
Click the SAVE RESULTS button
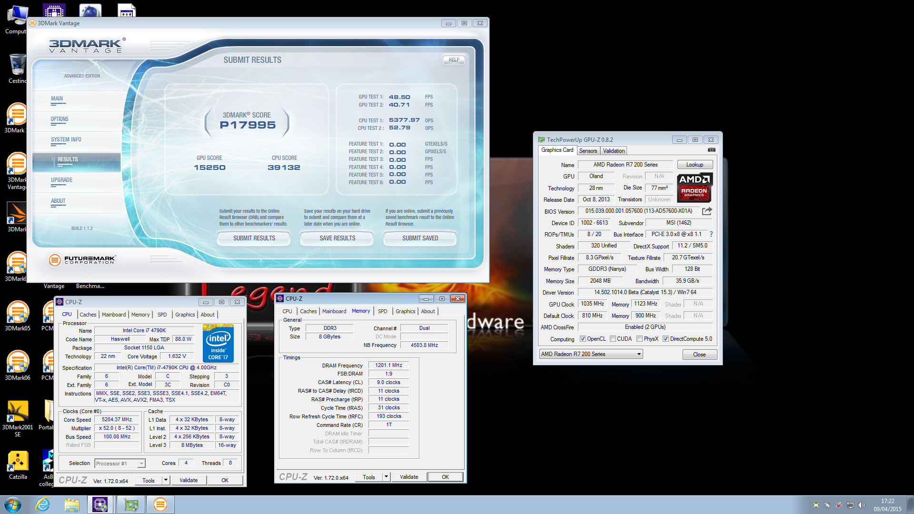(337, 238)
